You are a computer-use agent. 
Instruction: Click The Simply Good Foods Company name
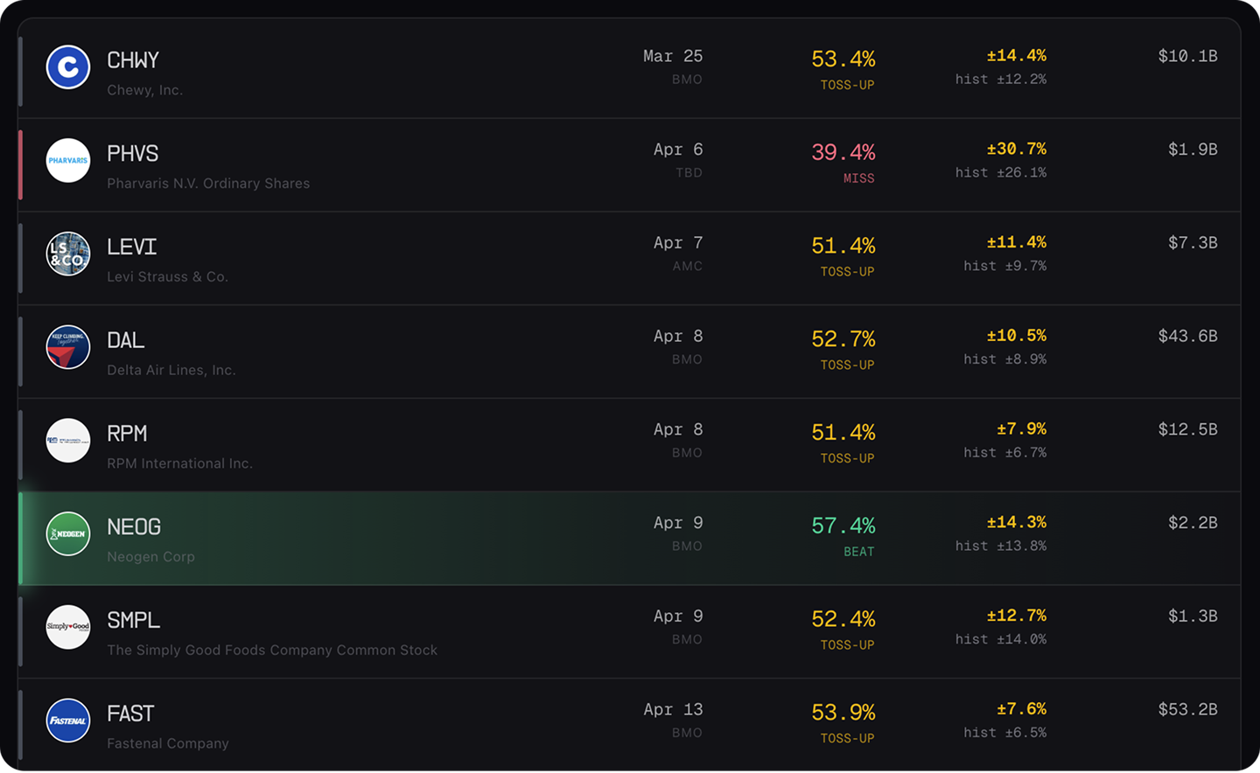pos(272,651)
